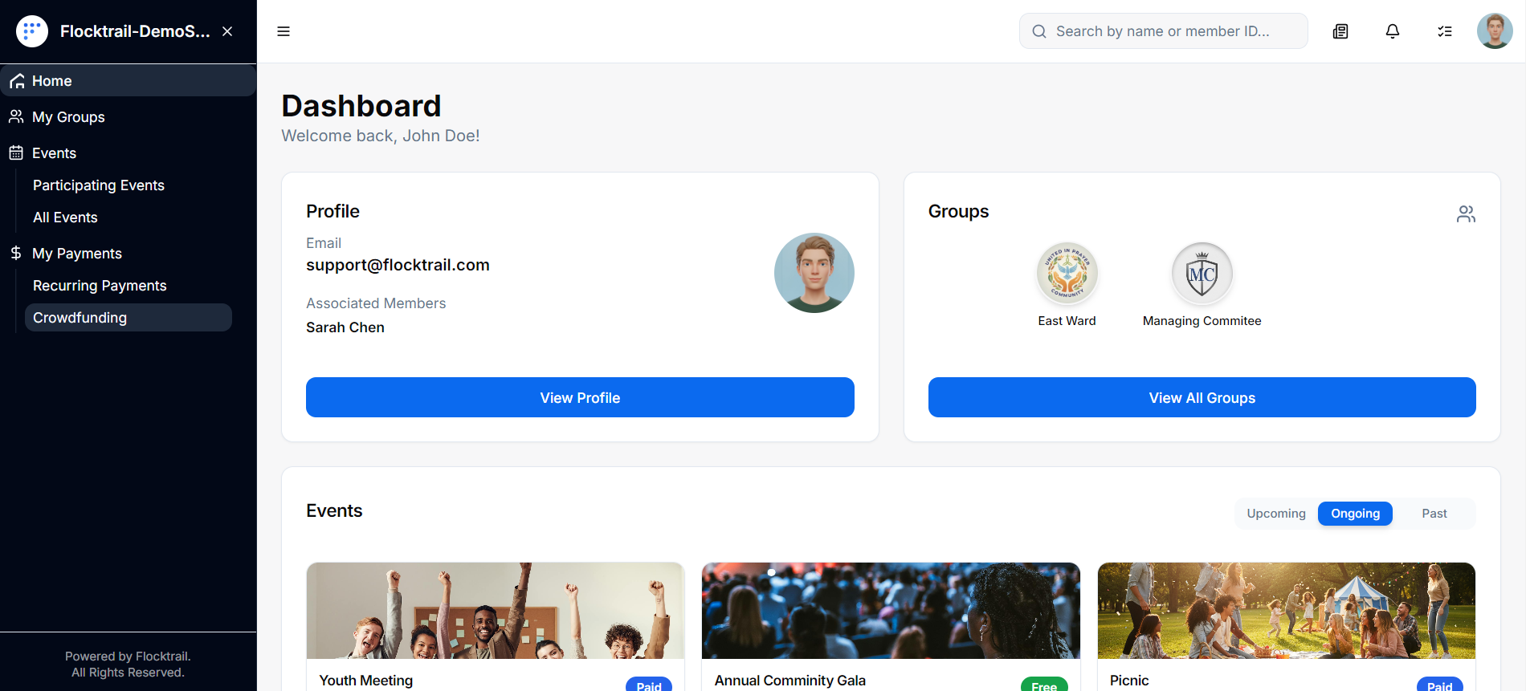Image resolution: width=1526 pixels, height=691 pixels.
Task: Click the calendar icon next to Events
Action: pyautogui.click(x=14, y=152)
